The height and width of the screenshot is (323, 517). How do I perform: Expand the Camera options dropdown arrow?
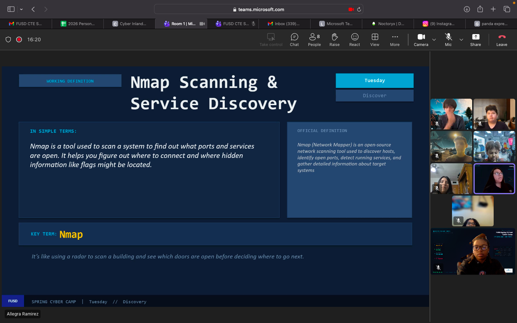[x=434, y=39]
